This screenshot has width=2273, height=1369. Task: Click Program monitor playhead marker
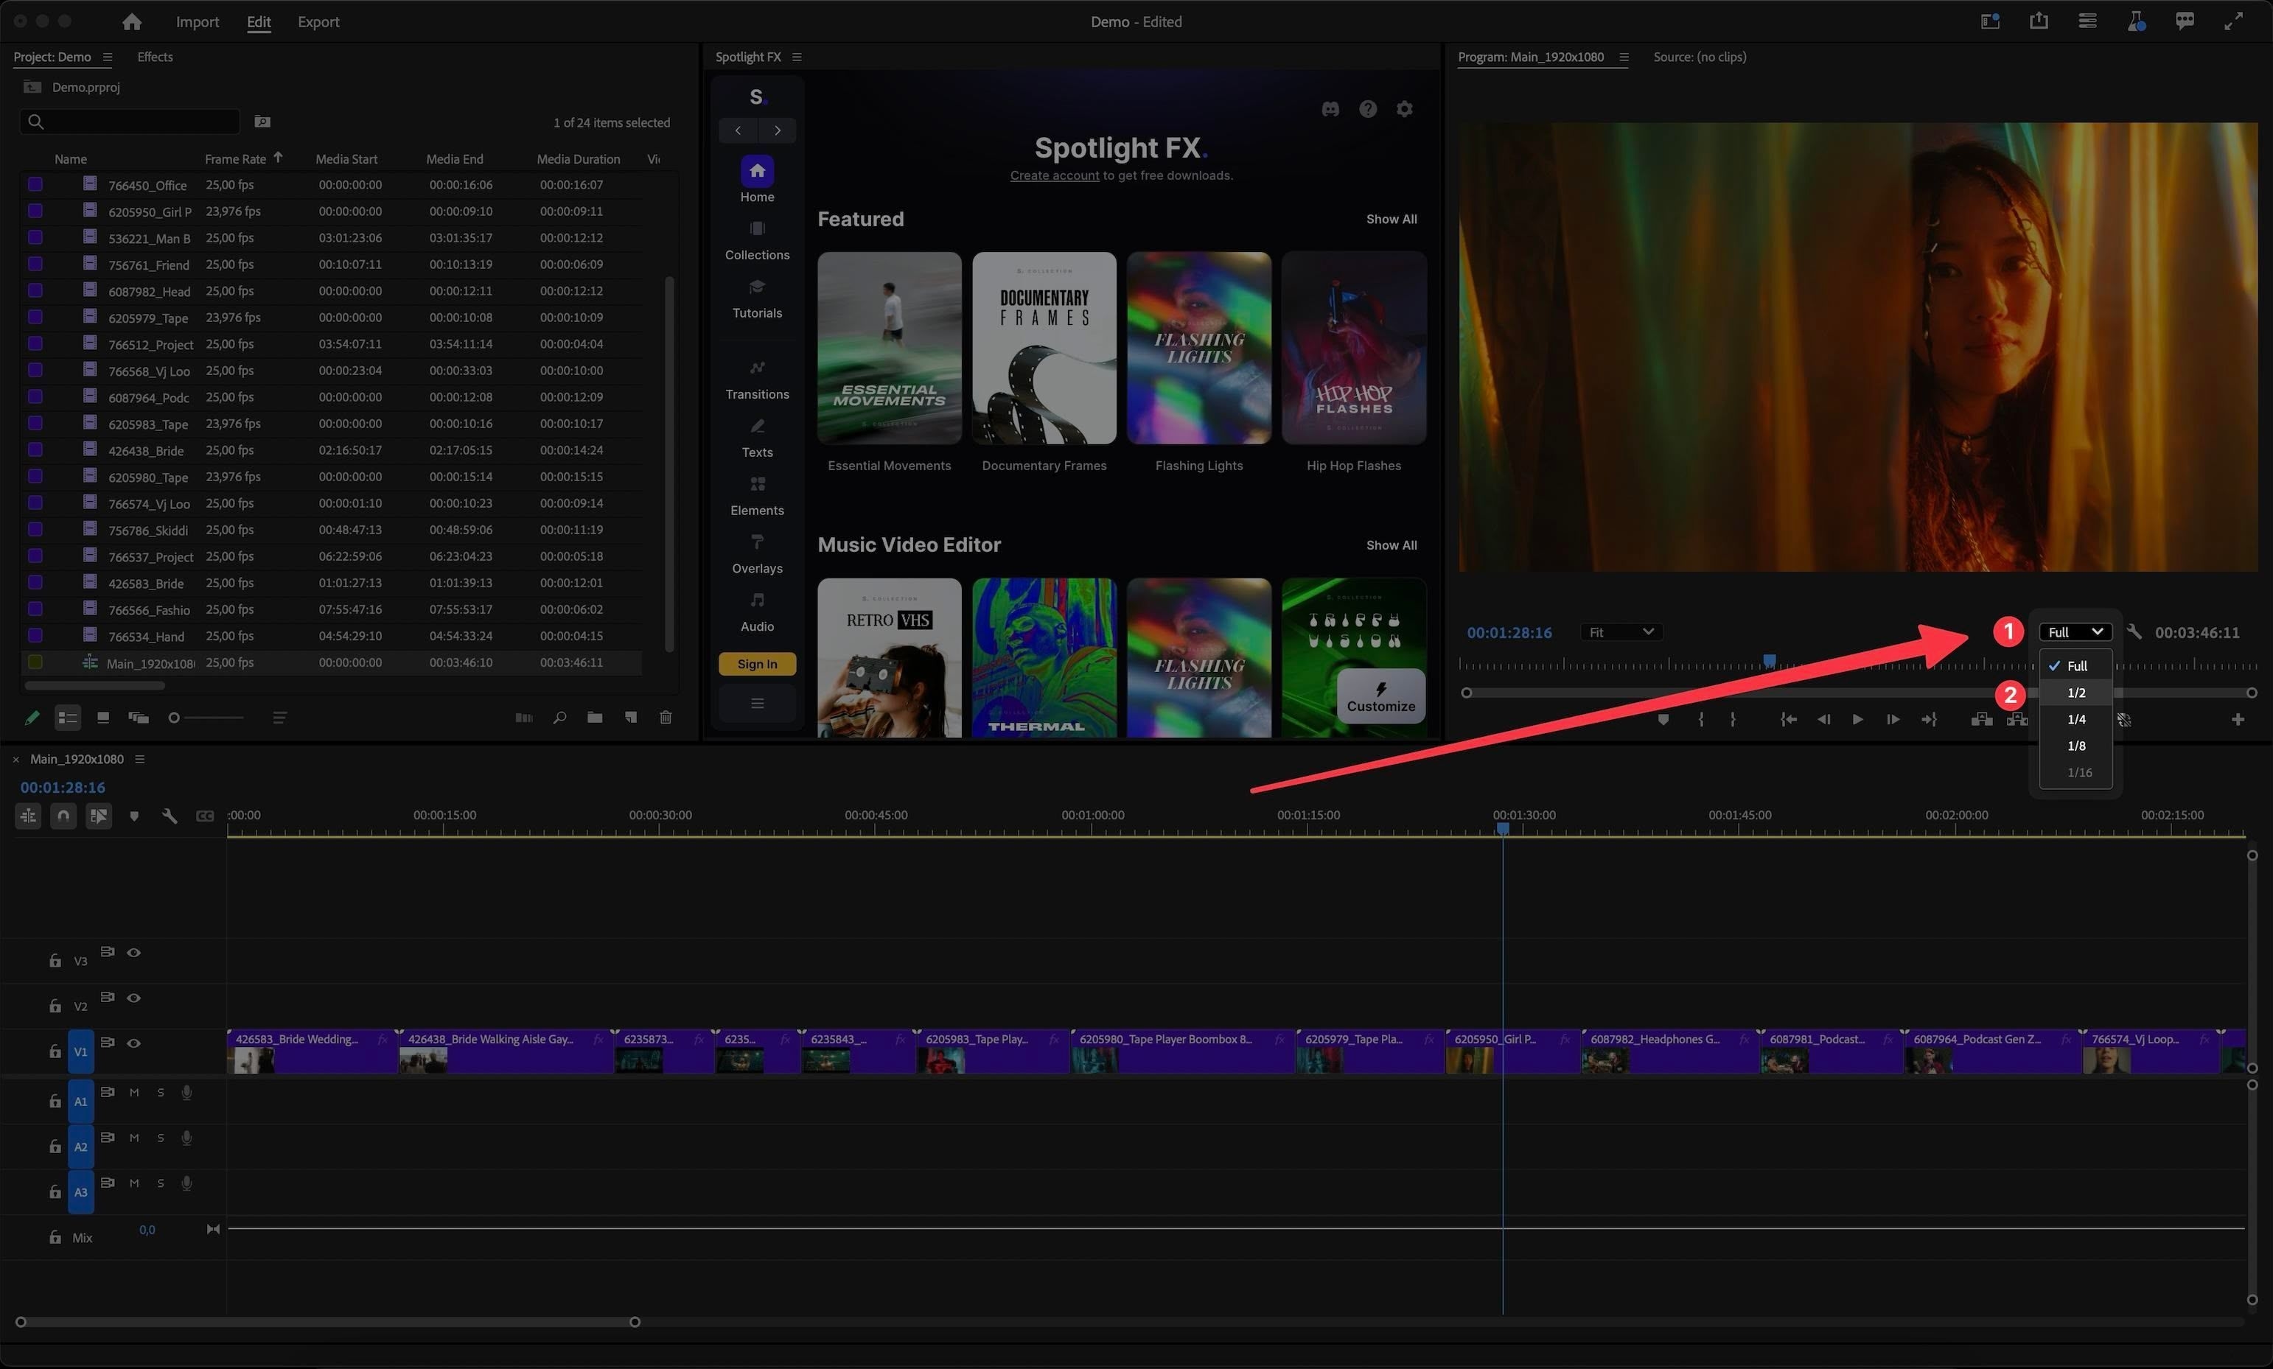[1770, 660]
